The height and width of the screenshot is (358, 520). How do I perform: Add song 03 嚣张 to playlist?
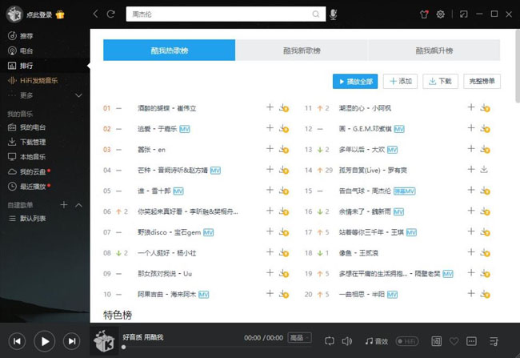point(270,149)
